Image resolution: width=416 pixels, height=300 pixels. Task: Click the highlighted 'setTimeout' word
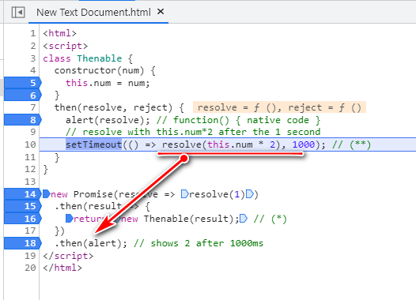[93, 144]
